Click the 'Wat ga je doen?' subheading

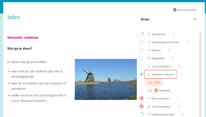20,48
